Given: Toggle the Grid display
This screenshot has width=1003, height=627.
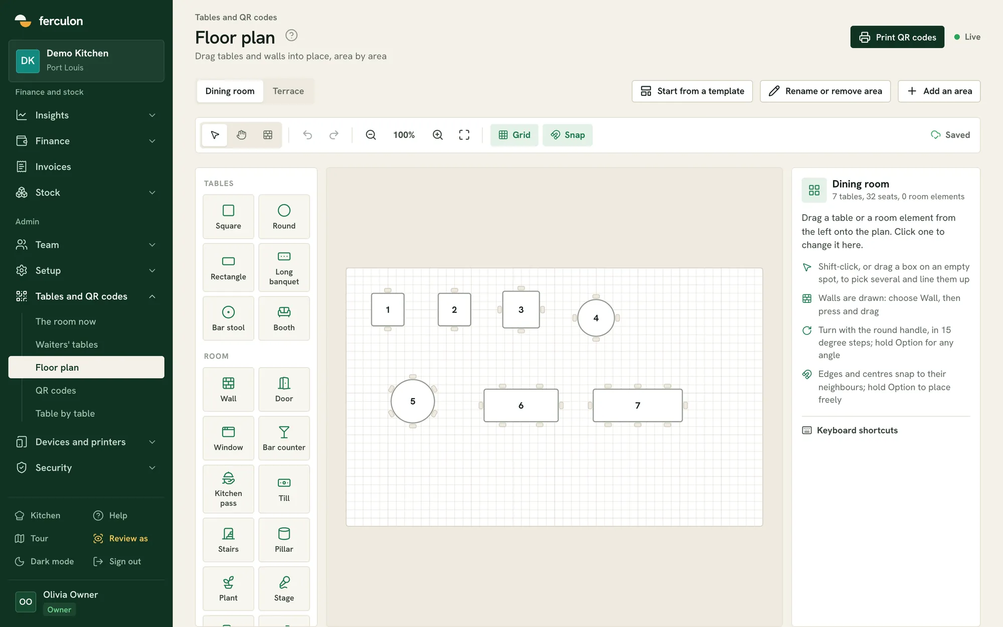Looking at the screenshot, I should pyautogui.click(x=514, y=135).
